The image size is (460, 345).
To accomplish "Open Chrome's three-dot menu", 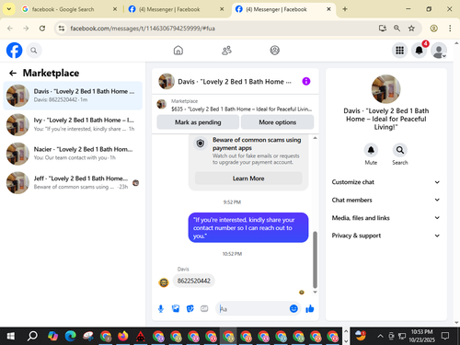I will [450, 29].
